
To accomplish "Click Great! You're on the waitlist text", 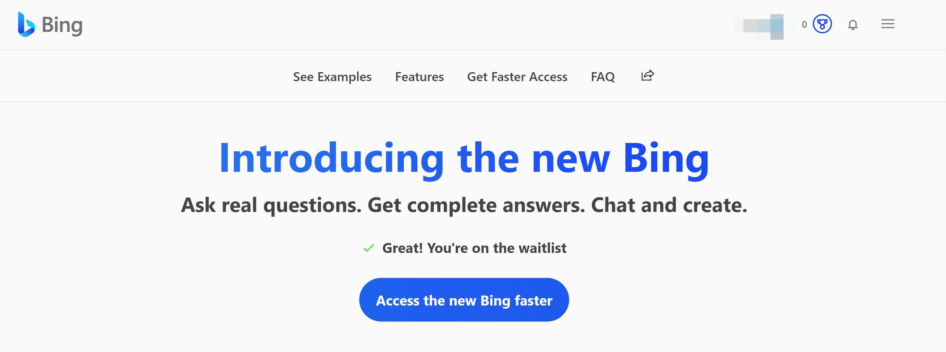I will tap(474, 248).
